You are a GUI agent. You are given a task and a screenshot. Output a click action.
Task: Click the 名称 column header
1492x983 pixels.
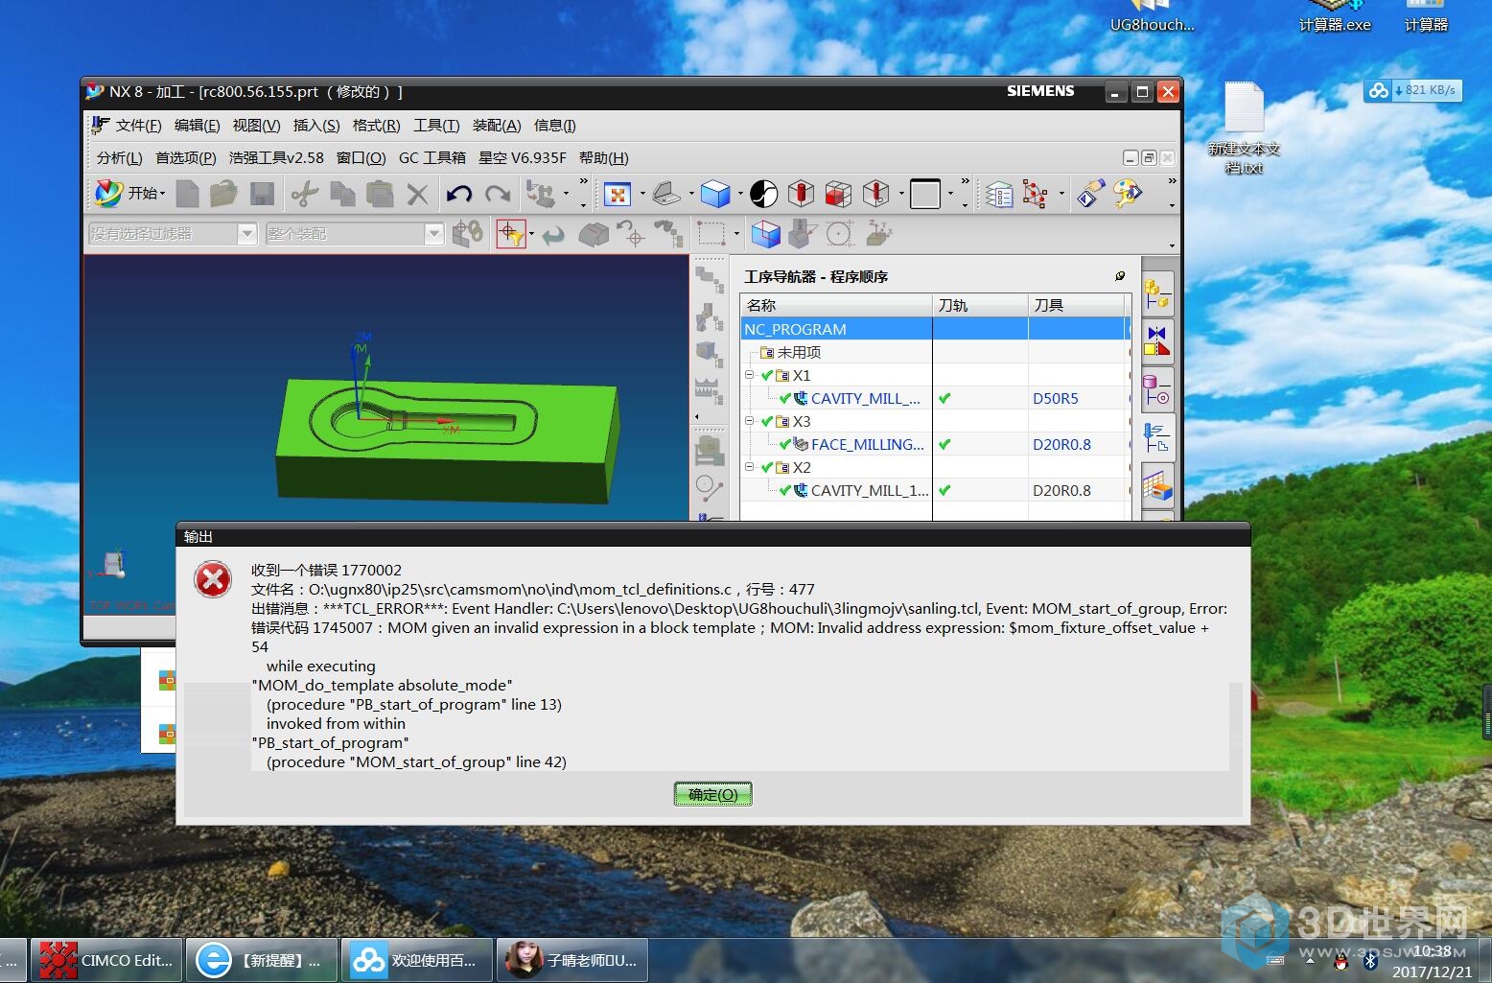pos(836,305)
